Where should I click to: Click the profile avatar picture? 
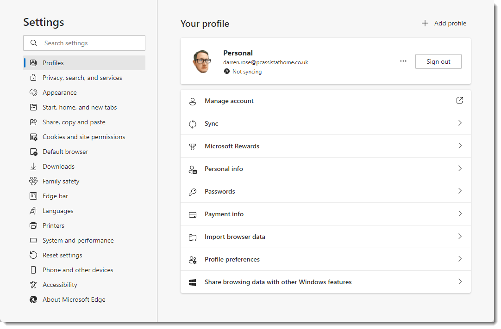coord(202,61)
